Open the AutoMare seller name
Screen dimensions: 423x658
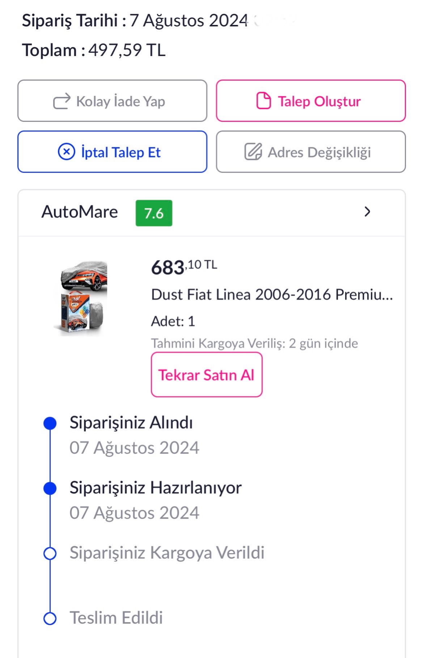(x=80, y=212)
